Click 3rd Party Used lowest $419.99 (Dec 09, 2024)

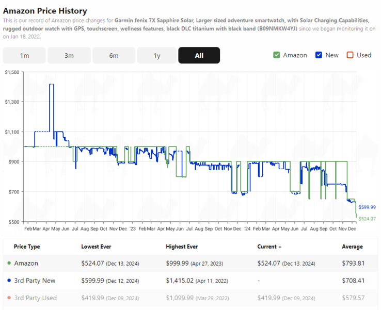point(110,298)
